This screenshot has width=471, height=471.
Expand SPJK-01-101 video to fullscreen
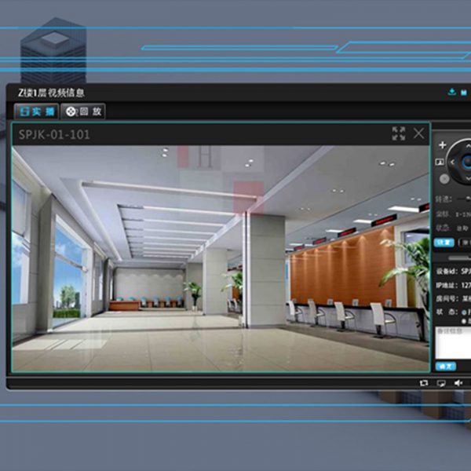[399, 133]
